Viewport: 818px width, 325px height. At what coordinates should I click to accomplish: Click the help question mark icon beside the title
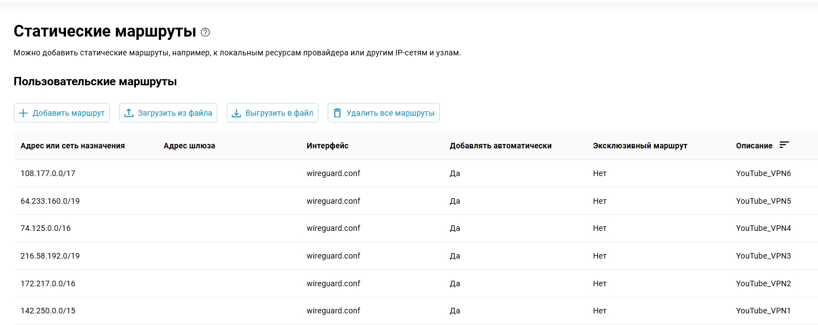coord(205,32)
